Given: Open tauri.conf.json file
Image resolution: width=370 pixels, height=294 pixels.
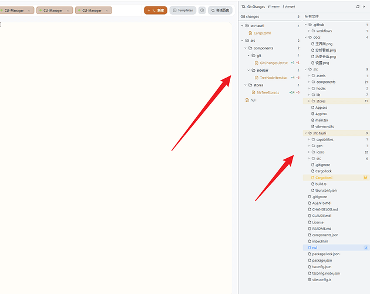Looking at the screenshot, I should click(326, 191).
